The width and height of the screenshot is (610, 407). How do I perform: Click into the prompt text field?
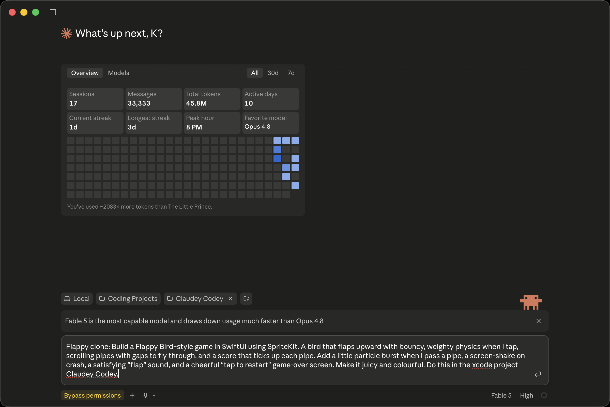305,360
